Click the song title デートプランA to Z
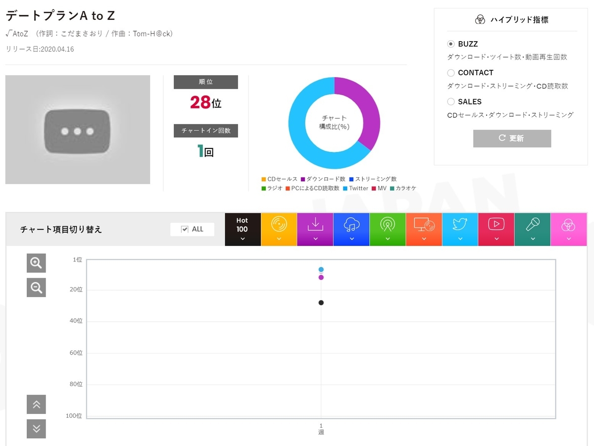This screenshot has width=594, height=446. (x=60, y=15)
